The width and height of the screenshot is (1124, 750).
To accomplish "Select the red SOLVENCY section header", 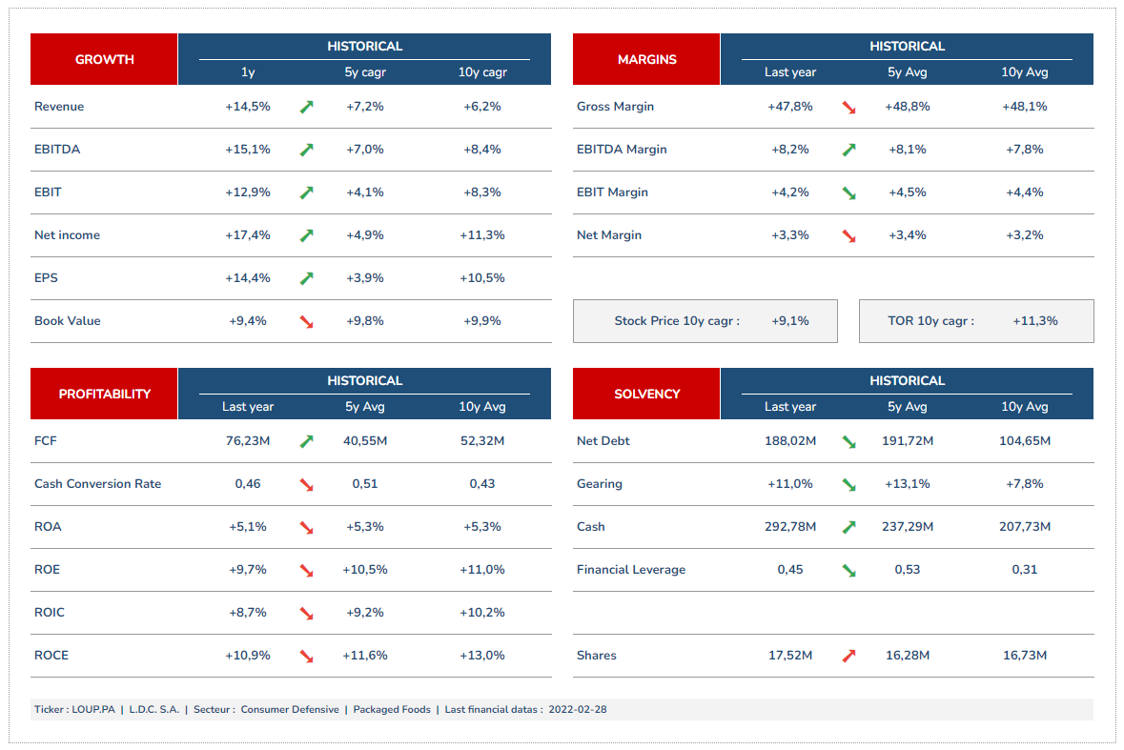I will coord(646,394).
